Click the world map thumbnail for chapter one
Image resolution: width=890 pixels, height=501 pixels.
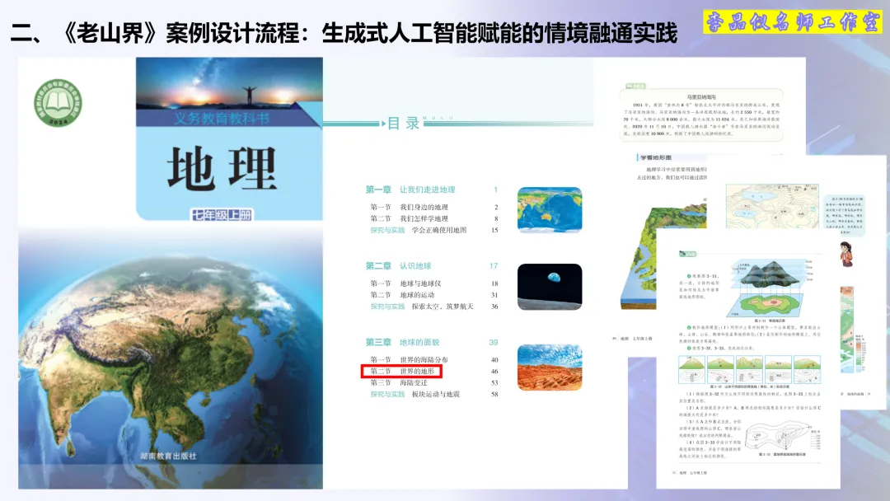tap(550, 210)
